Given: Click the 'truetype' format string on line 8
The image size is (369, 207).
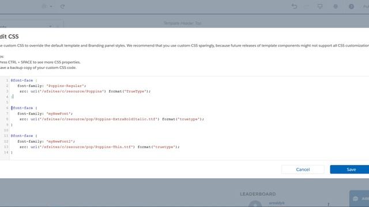Looking at the screenshot, I should pos(189,119).
